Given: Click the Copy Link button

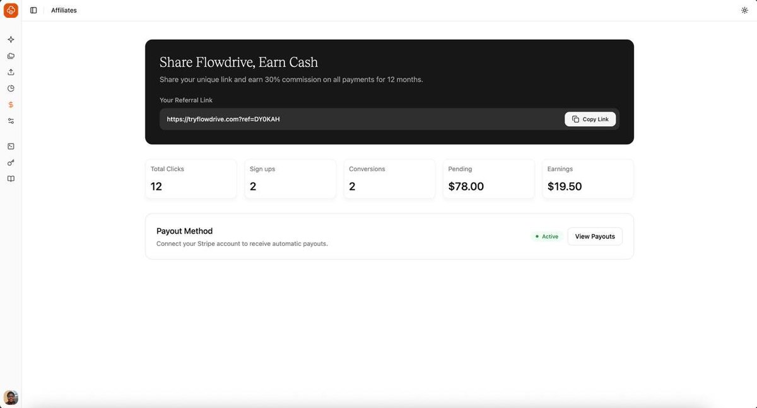Looking at the screenshot, I should (590, 119).
